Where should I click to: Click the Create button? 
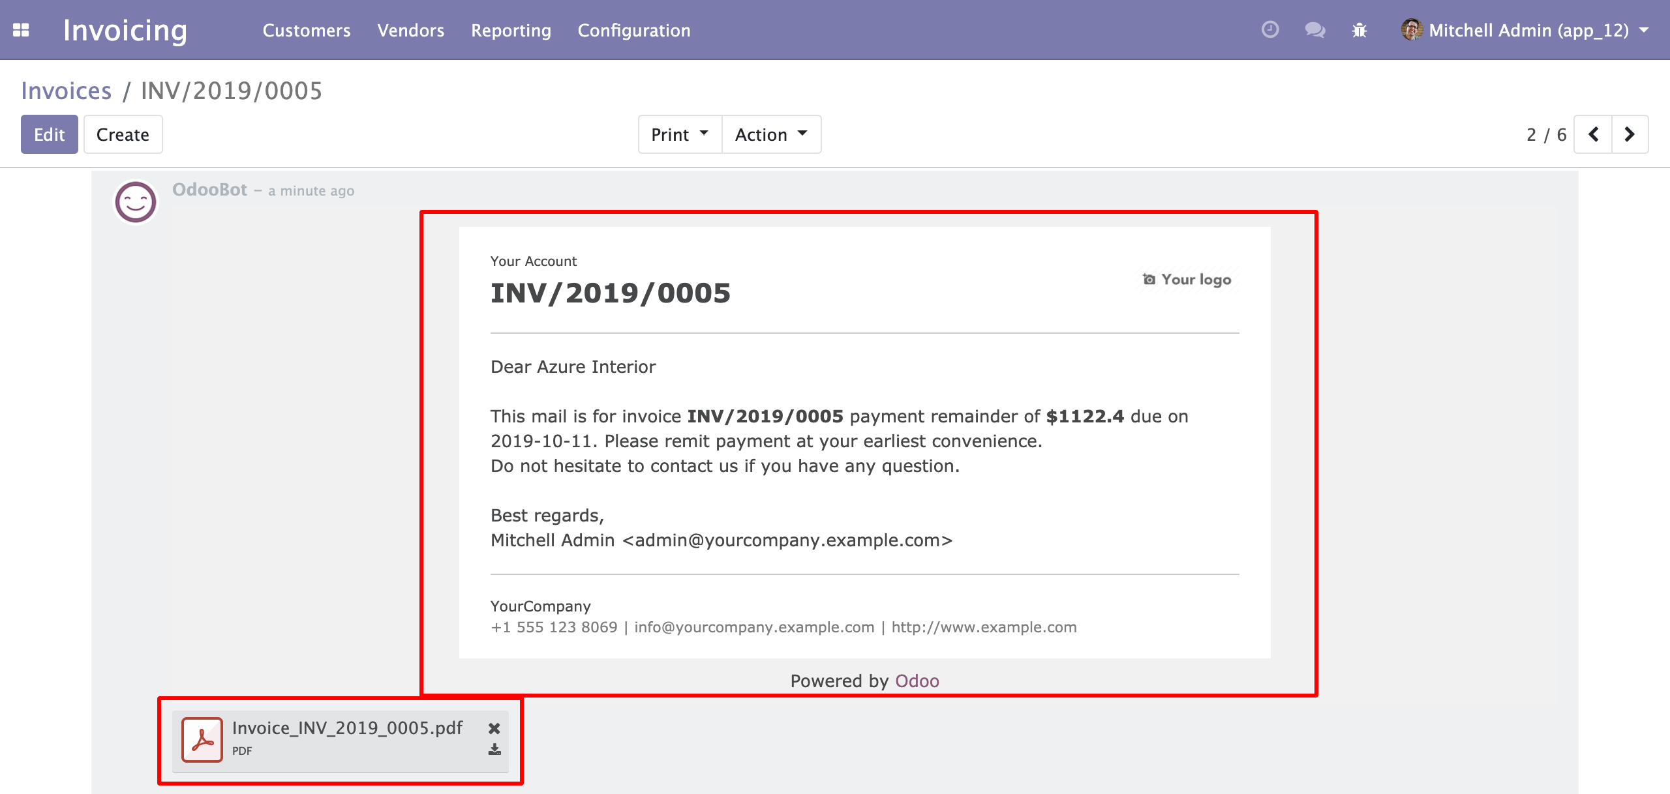click(x=123, y=134)
